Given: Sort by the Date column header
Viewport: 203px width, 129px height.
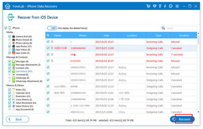Looking at the screenshot, I should 106,35.
